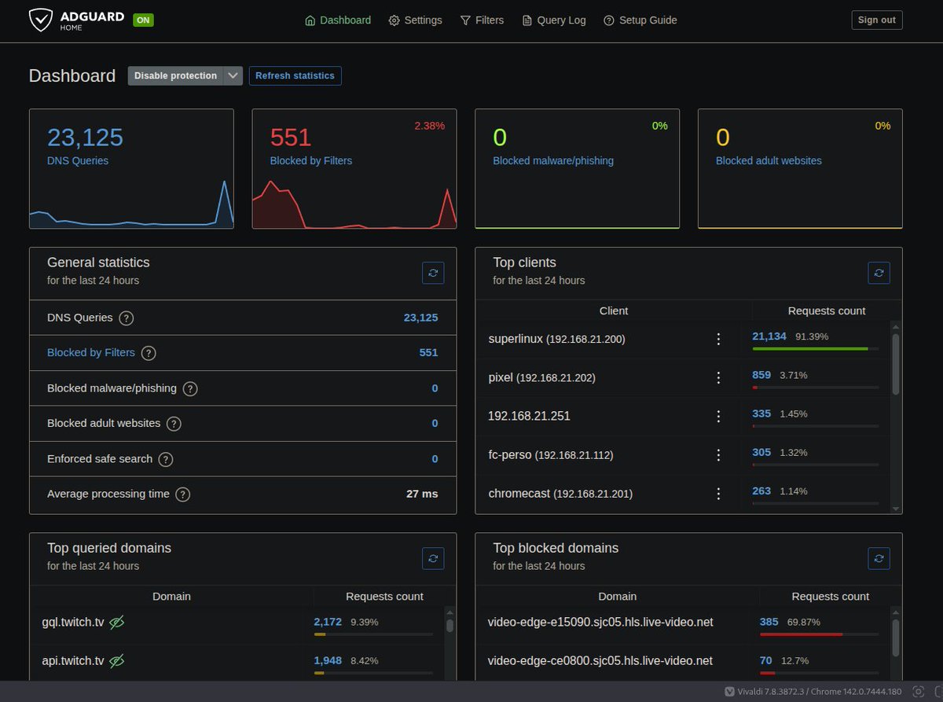Open options menu for fc-perso client
Image resolution: width=943 pixels, height=702 pixels.
(x=717, y=454)
